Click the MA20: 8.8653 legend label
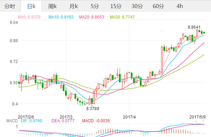The image size is (211, 137). coord(92,17)
